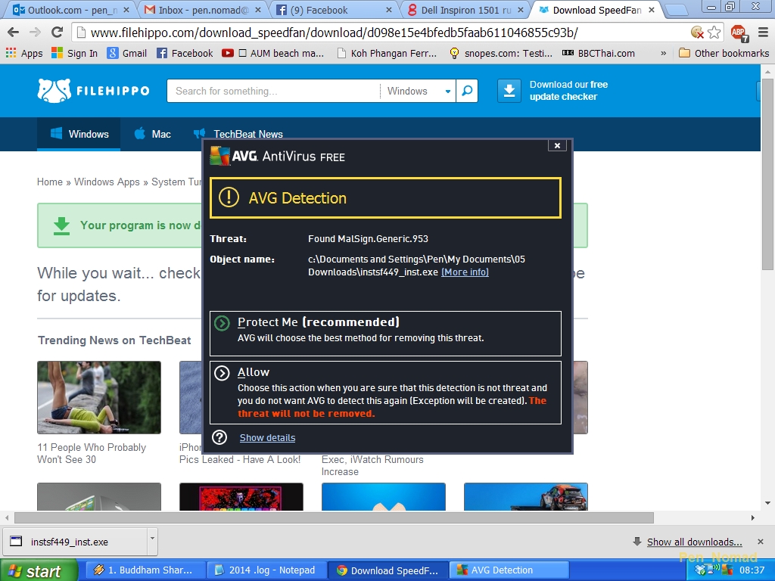775x581 pixels.
Task: Open Koh Phangan Ferr... bookmark
Action: pyautogui.click(x=387, y=53)
